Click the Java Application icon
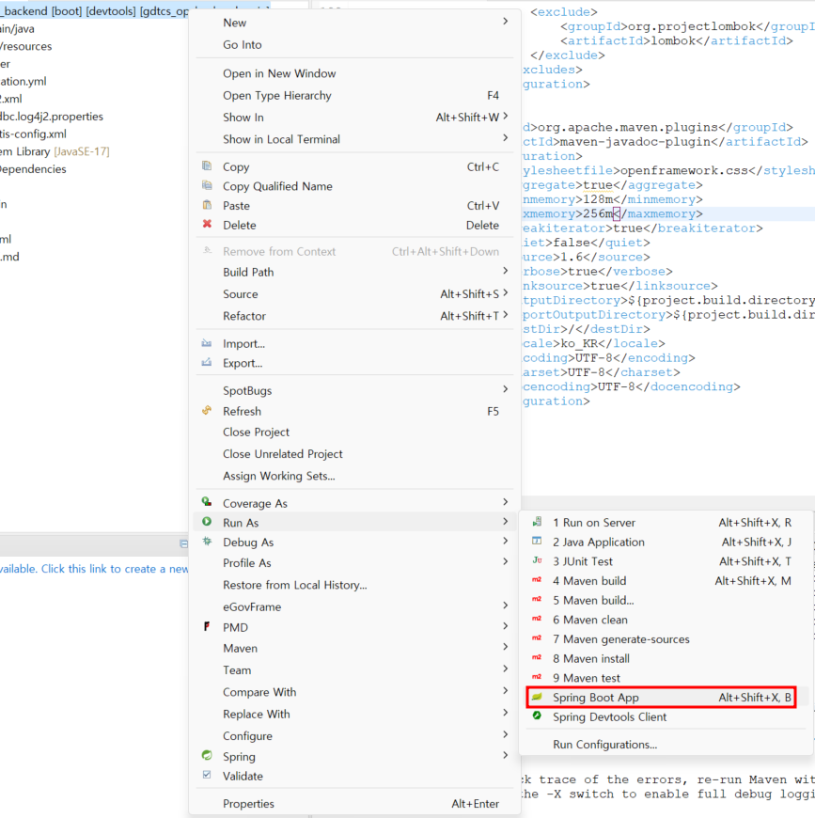815x818 pixels. coord(537,541)
